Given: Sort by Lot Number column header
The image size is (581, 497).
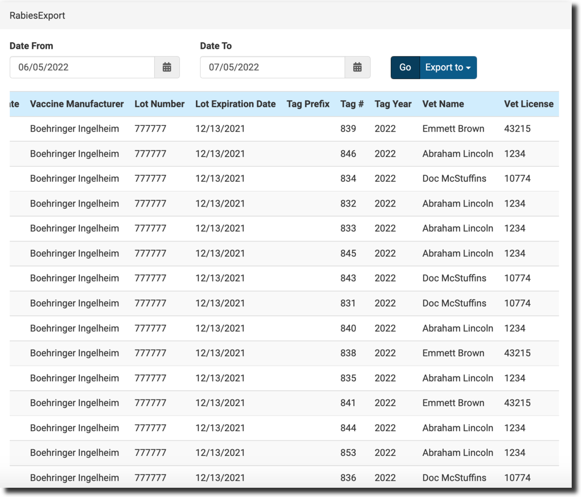Looking at the screenshot, I should pyautogui.click(x=159, y=104).
